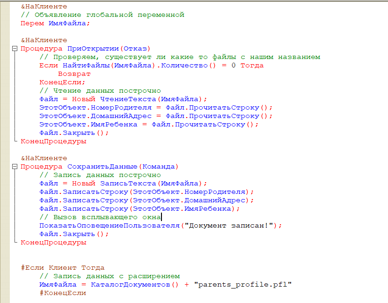388x303 pixels.
Task: Click the comment 'Объявление глобальной переменной'
Action: click(109, 15)
